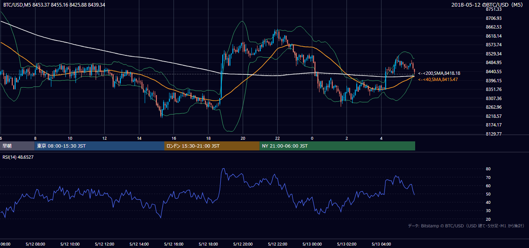Select the 東京 08:00-15:30 JST session bar
Viewport: 529px width, 248px height.
pos(100,146)
